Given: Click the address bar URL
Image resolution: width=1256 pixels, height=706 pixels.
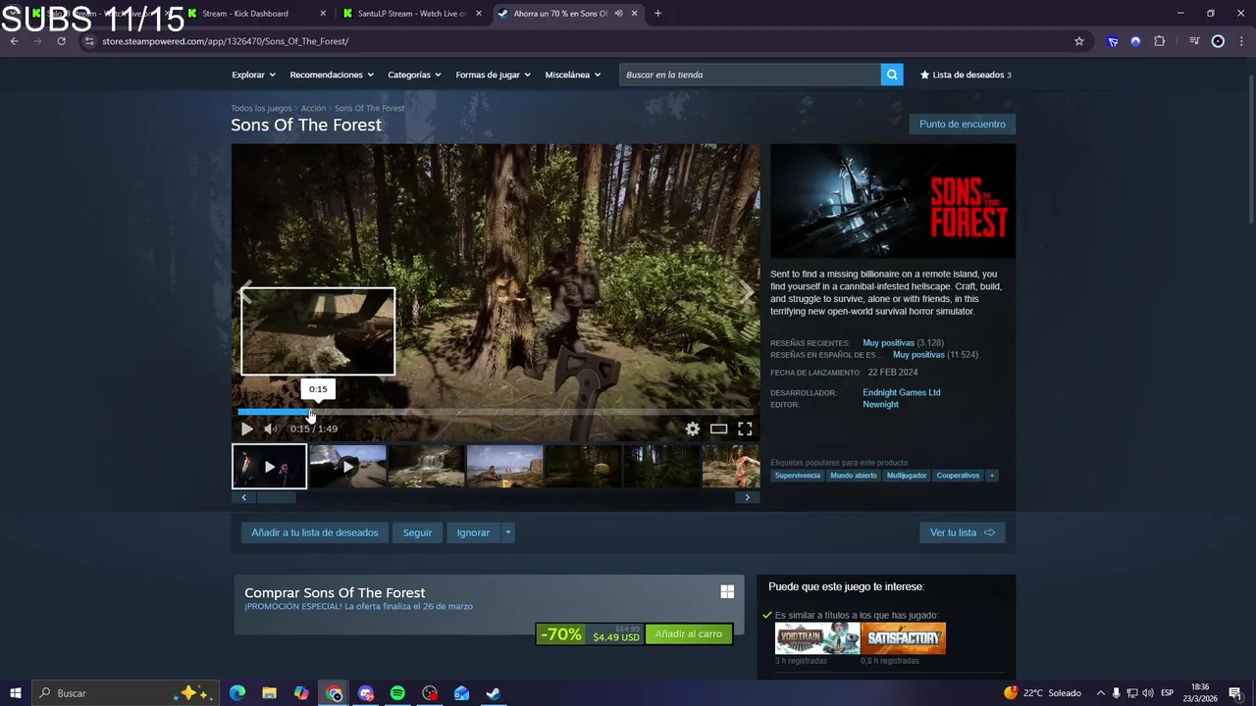Looking at the screenshot, I should 225,41.
